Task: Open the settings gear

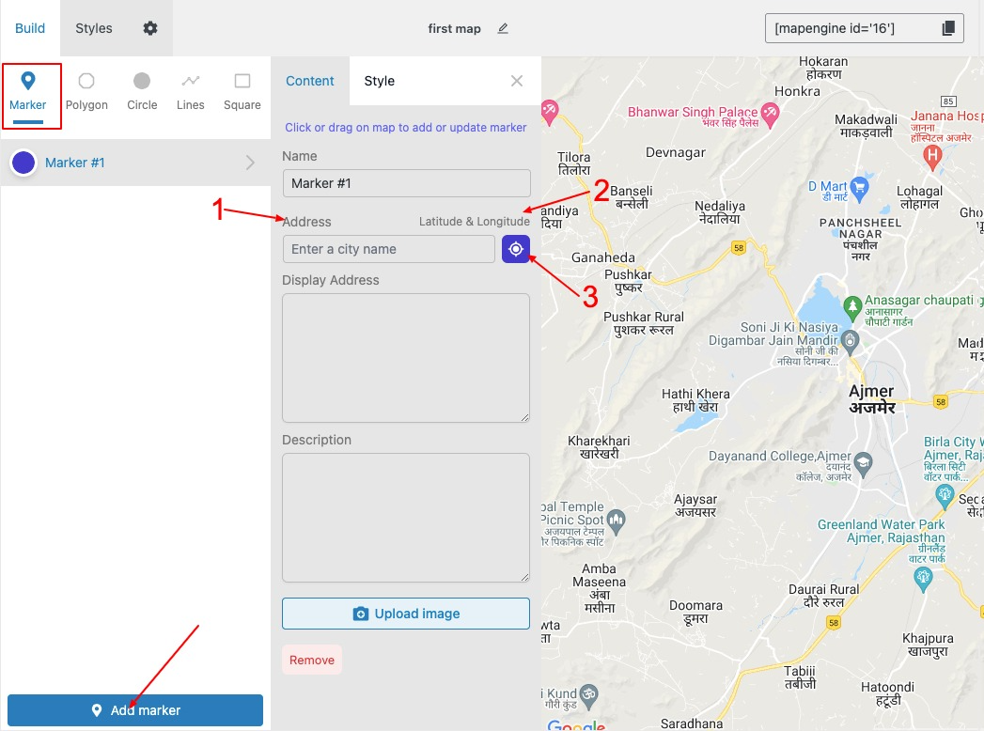Action: tap(150, 28)
